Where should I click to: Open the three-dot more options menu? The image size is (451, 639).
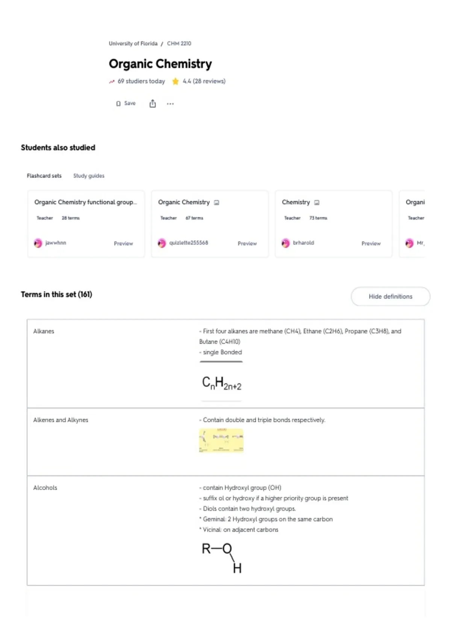tap(170, 104)
